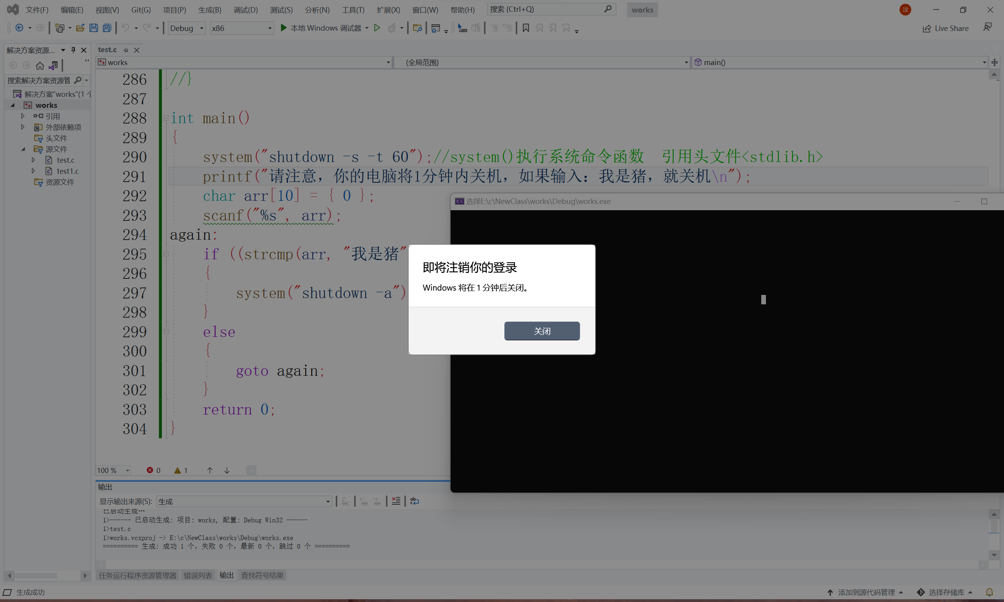The height and width of the screenshot is (602, 1004).
Task: Click the editor vertical scrollbar up arrow
Action: click(993, 75)
